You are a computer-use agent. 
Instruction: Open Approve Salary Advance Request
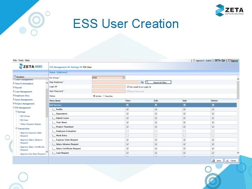click(31, 141)
